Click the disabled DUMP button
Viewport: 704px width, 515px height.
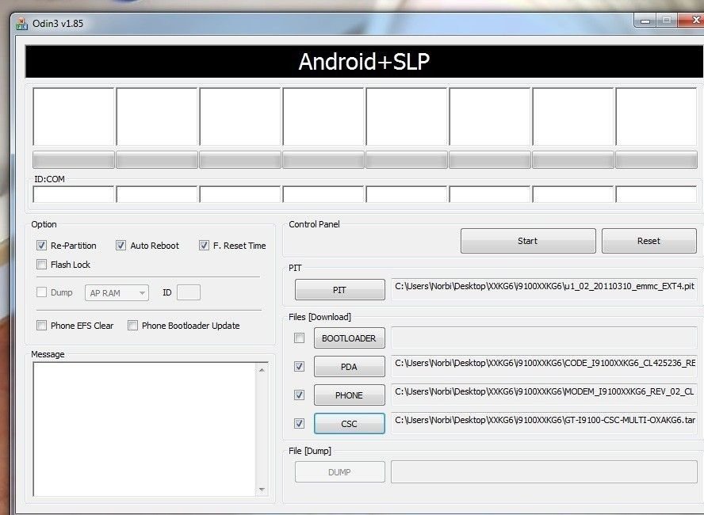pos(340,472)
